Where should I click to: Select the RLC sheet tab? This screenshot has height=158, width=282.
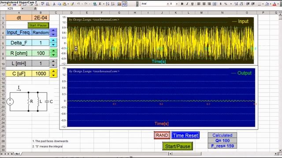18,154
